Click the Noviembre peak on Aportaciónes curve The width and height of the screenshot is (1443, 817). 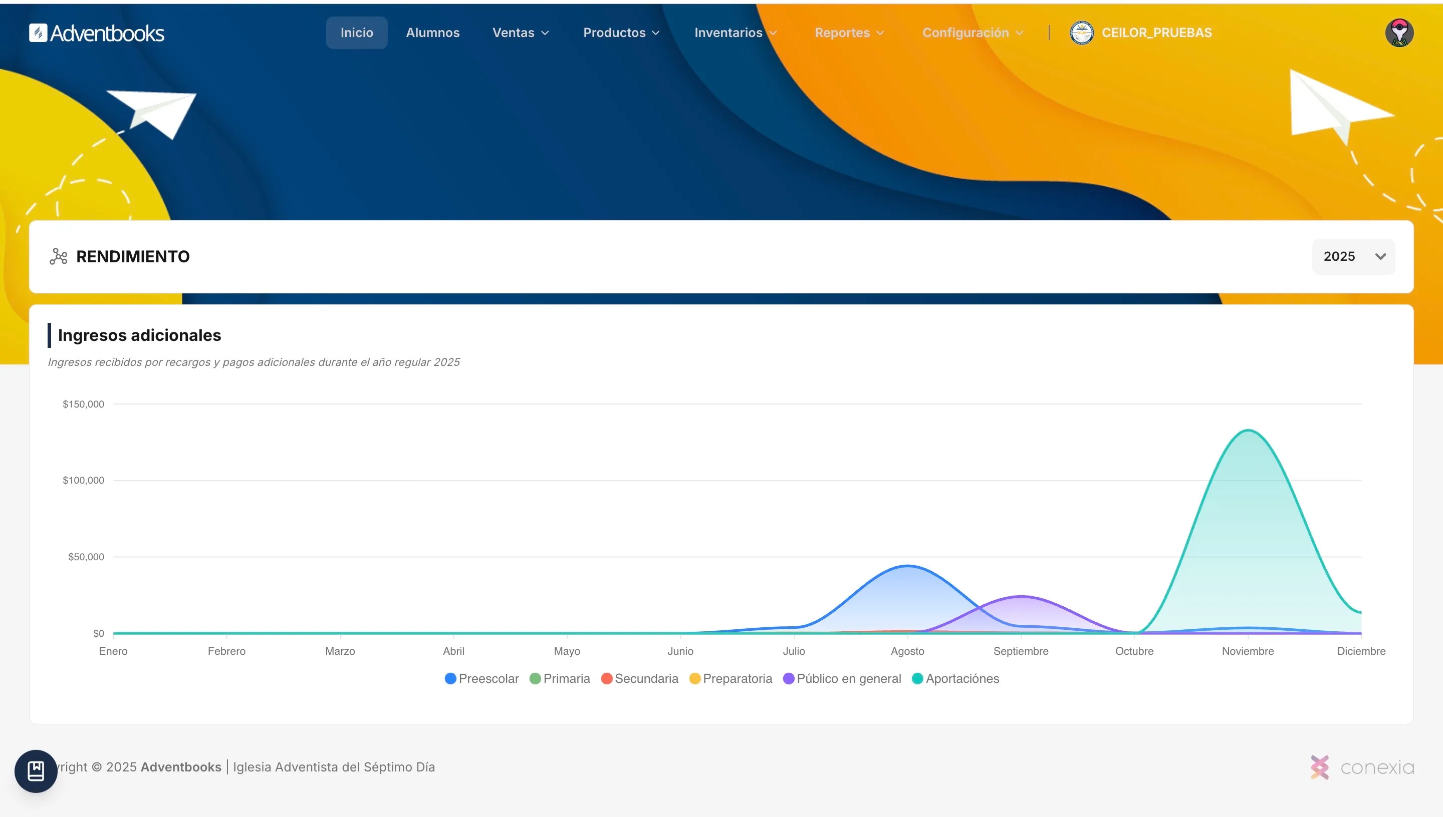1248,431
